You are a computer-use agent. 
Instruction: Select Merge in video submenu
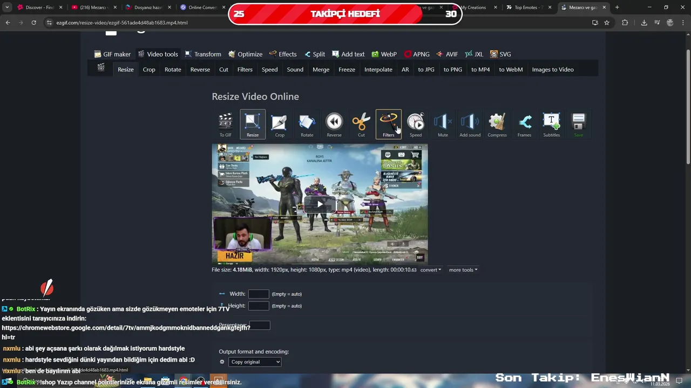coord(321,70)
